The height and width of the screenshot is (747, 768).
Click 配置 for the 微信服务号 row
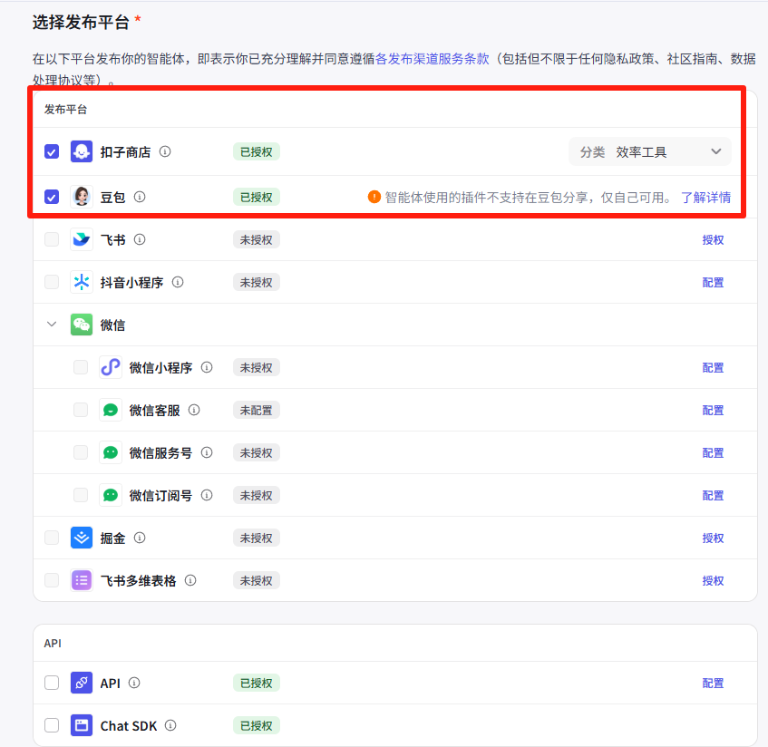coord(713,452)
